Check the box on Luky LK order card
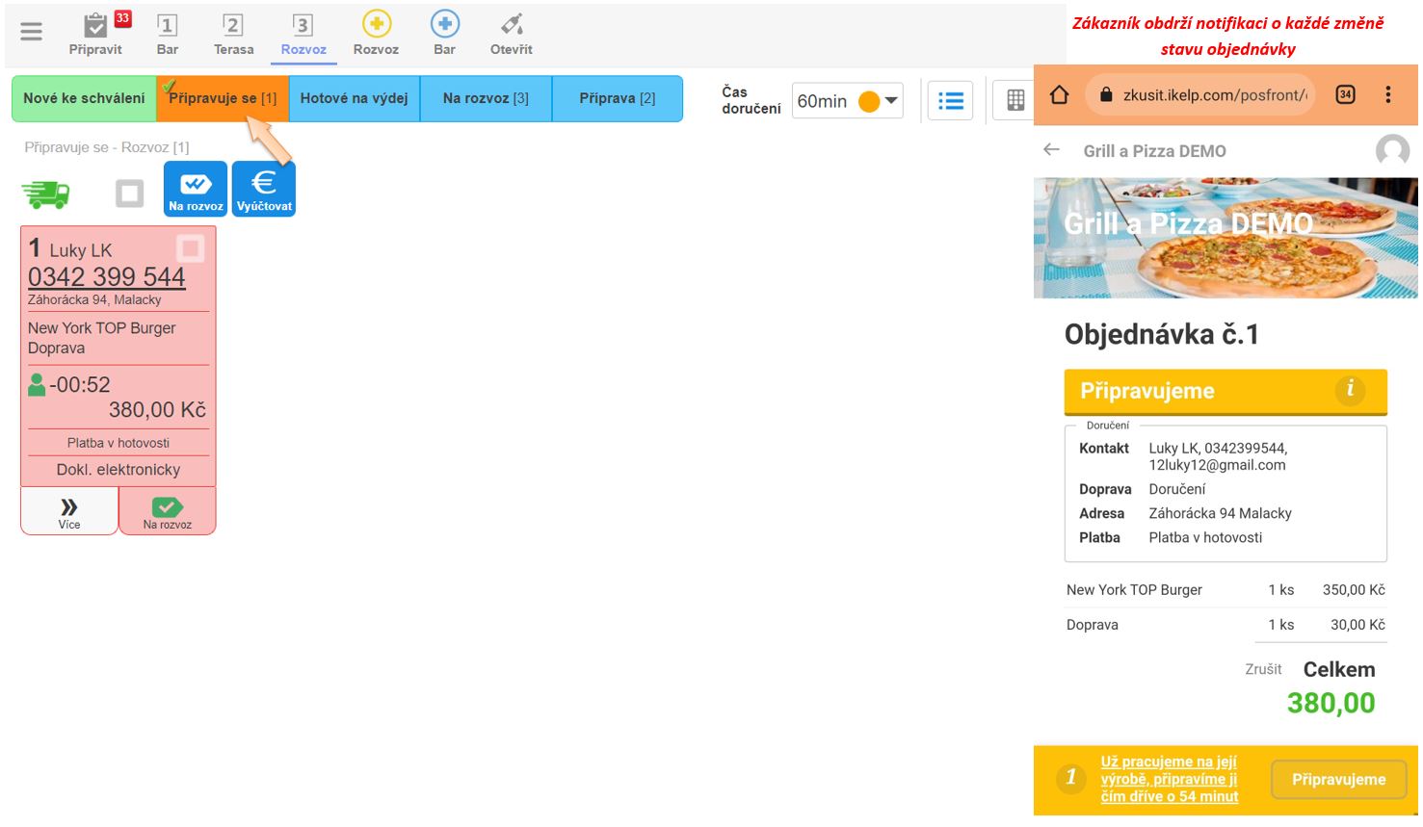 (x=191, y=249)
